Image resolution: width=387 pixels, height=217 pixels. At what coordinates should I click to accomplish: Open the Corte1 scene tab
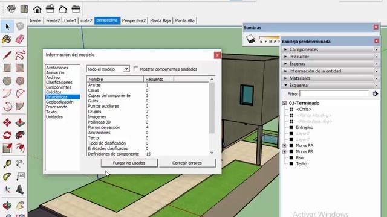(x=70, y=20)
